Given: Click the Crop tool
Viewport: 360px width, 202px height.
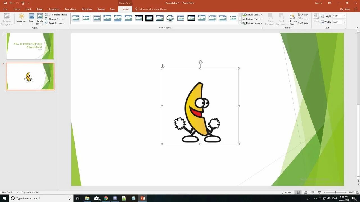Looking at the screenshot, I should pyautogui.click(x=316, y=18).
